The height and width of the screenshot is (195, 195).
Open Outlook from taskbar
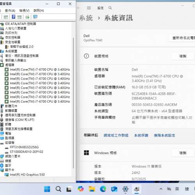click(114, 189)
